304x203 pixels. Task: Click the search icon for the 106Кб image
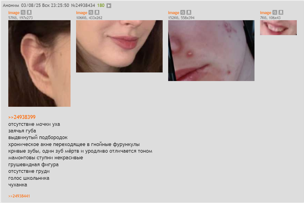[91, 12]
